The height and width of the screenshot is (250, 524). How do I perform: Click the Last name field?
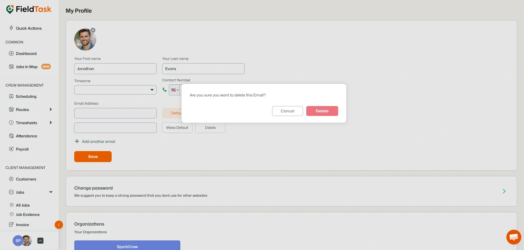tap(203, 69)
